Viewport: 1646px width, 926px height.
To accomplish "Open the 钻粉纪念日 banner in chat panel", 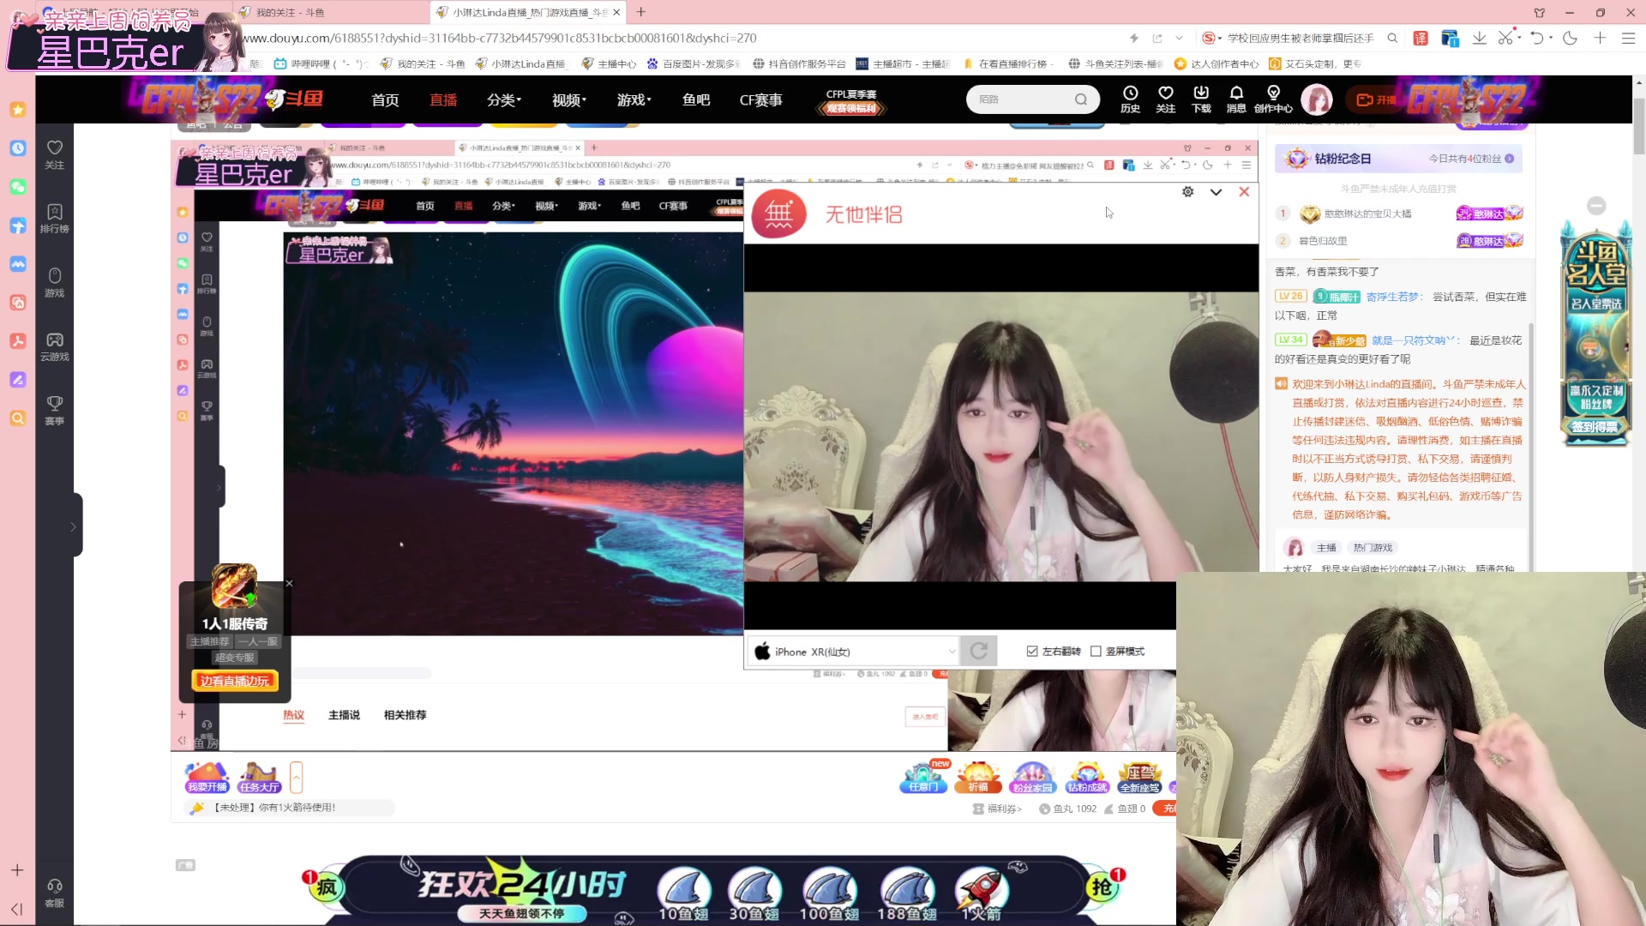I will coord(1399,159).
